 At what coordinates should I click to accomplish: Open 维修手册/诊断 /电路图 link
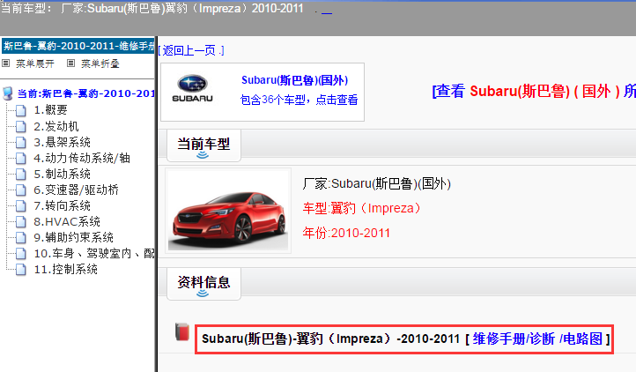click(x=537, y=339)
